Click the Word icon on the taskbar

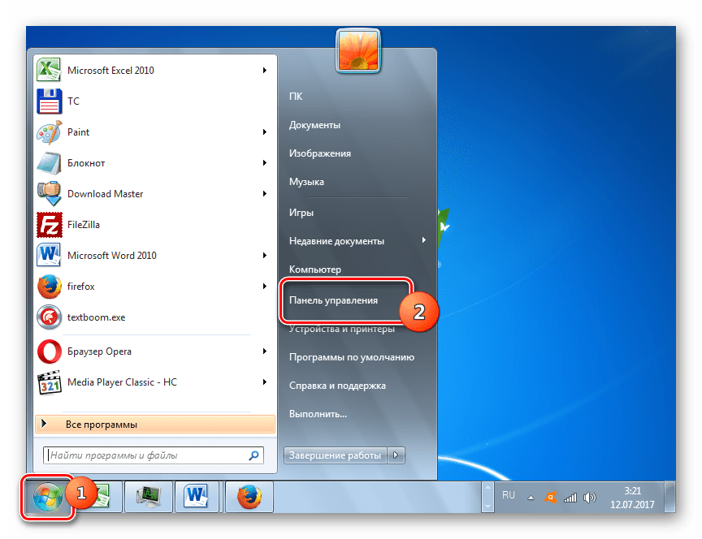tap(197, 494)
